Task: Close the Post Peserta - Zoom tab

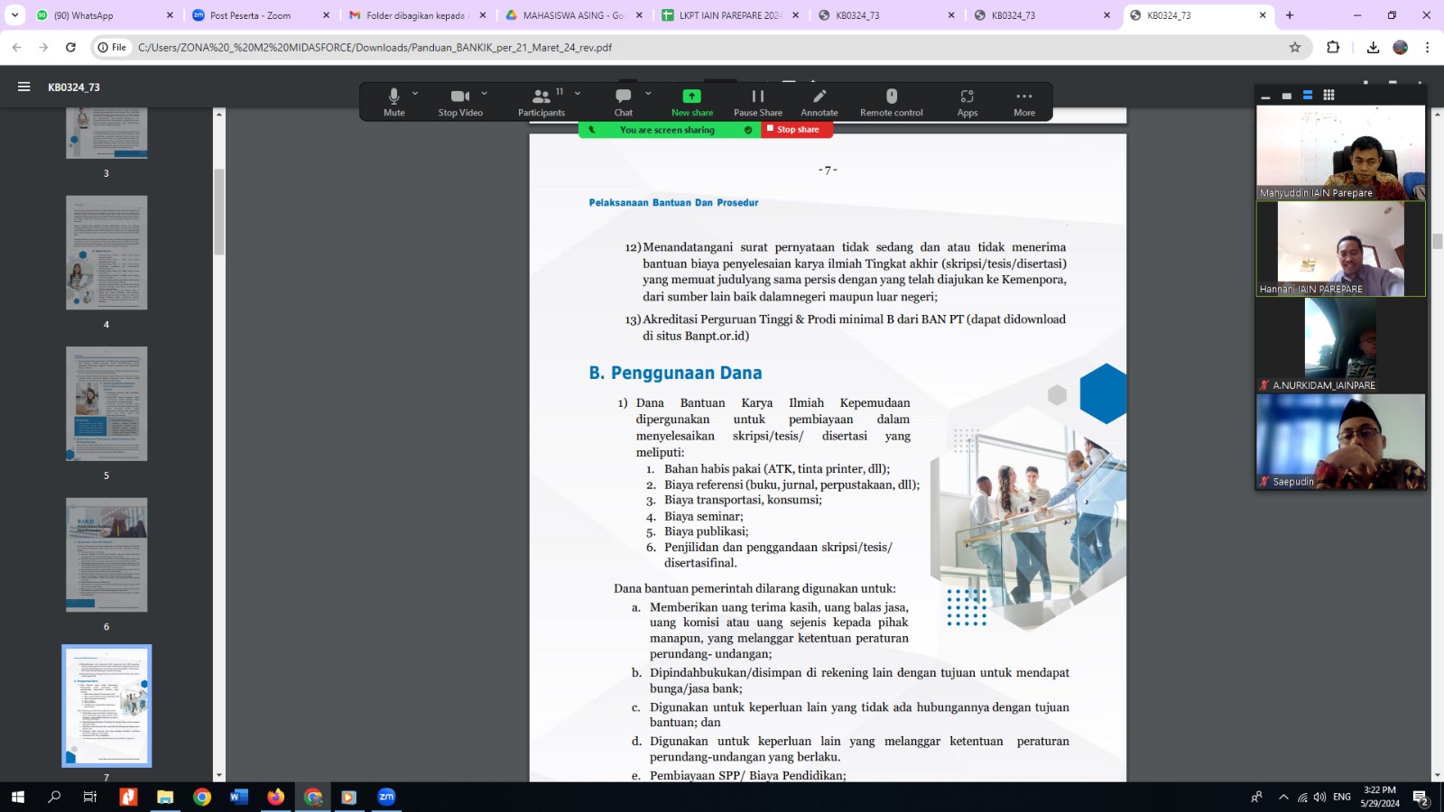Action: [x=326, y=15]
